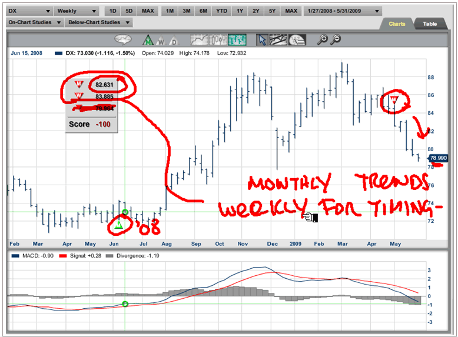Screen dimensions: 458x337
Task: Select the OHLC bar chart style
Action: [237, 40]
